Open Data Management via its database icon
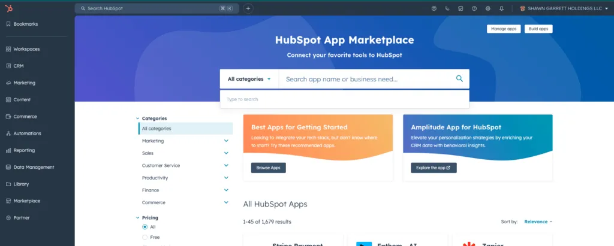Image resolution: width=614 pixels, height=246 pixels. [8, 167]
